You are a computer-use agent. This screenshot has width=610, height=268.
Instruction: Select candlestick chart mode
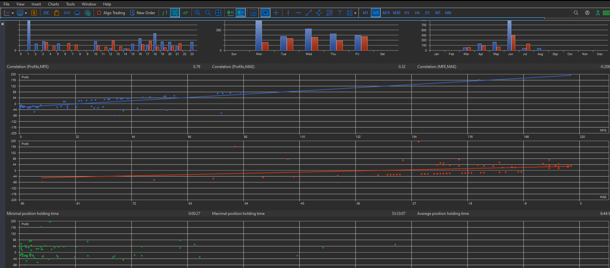pyautogui.click(x=175, y=13)
